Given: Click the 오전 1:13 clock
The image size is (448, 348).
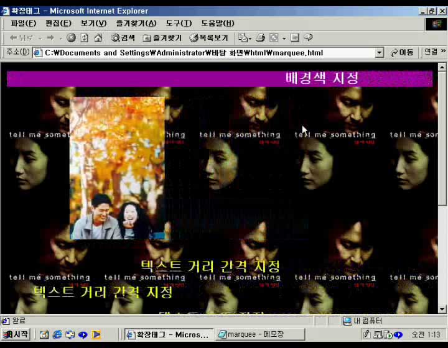Looking at the screenshot, I should pyautogui.click(x=426, y=334).
